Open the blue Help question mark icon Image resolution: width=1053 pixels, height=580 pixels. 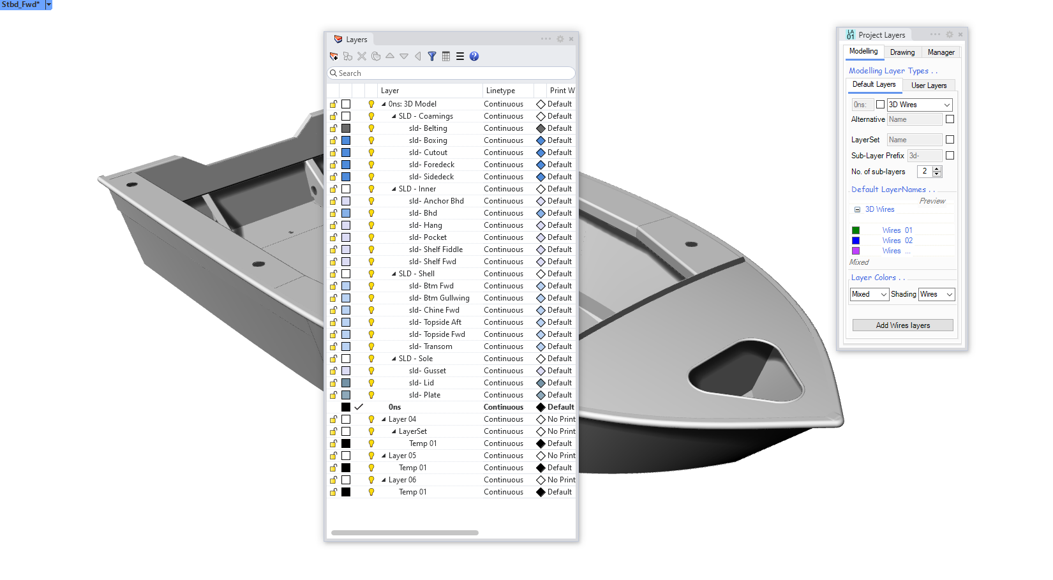474,56
